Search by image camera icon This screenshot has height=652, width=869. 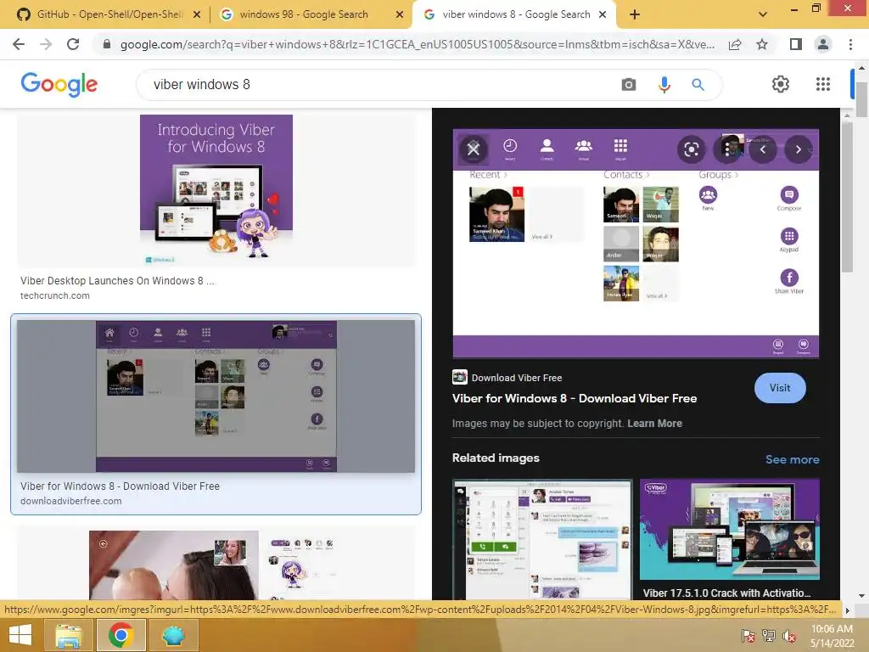point(629,84)
